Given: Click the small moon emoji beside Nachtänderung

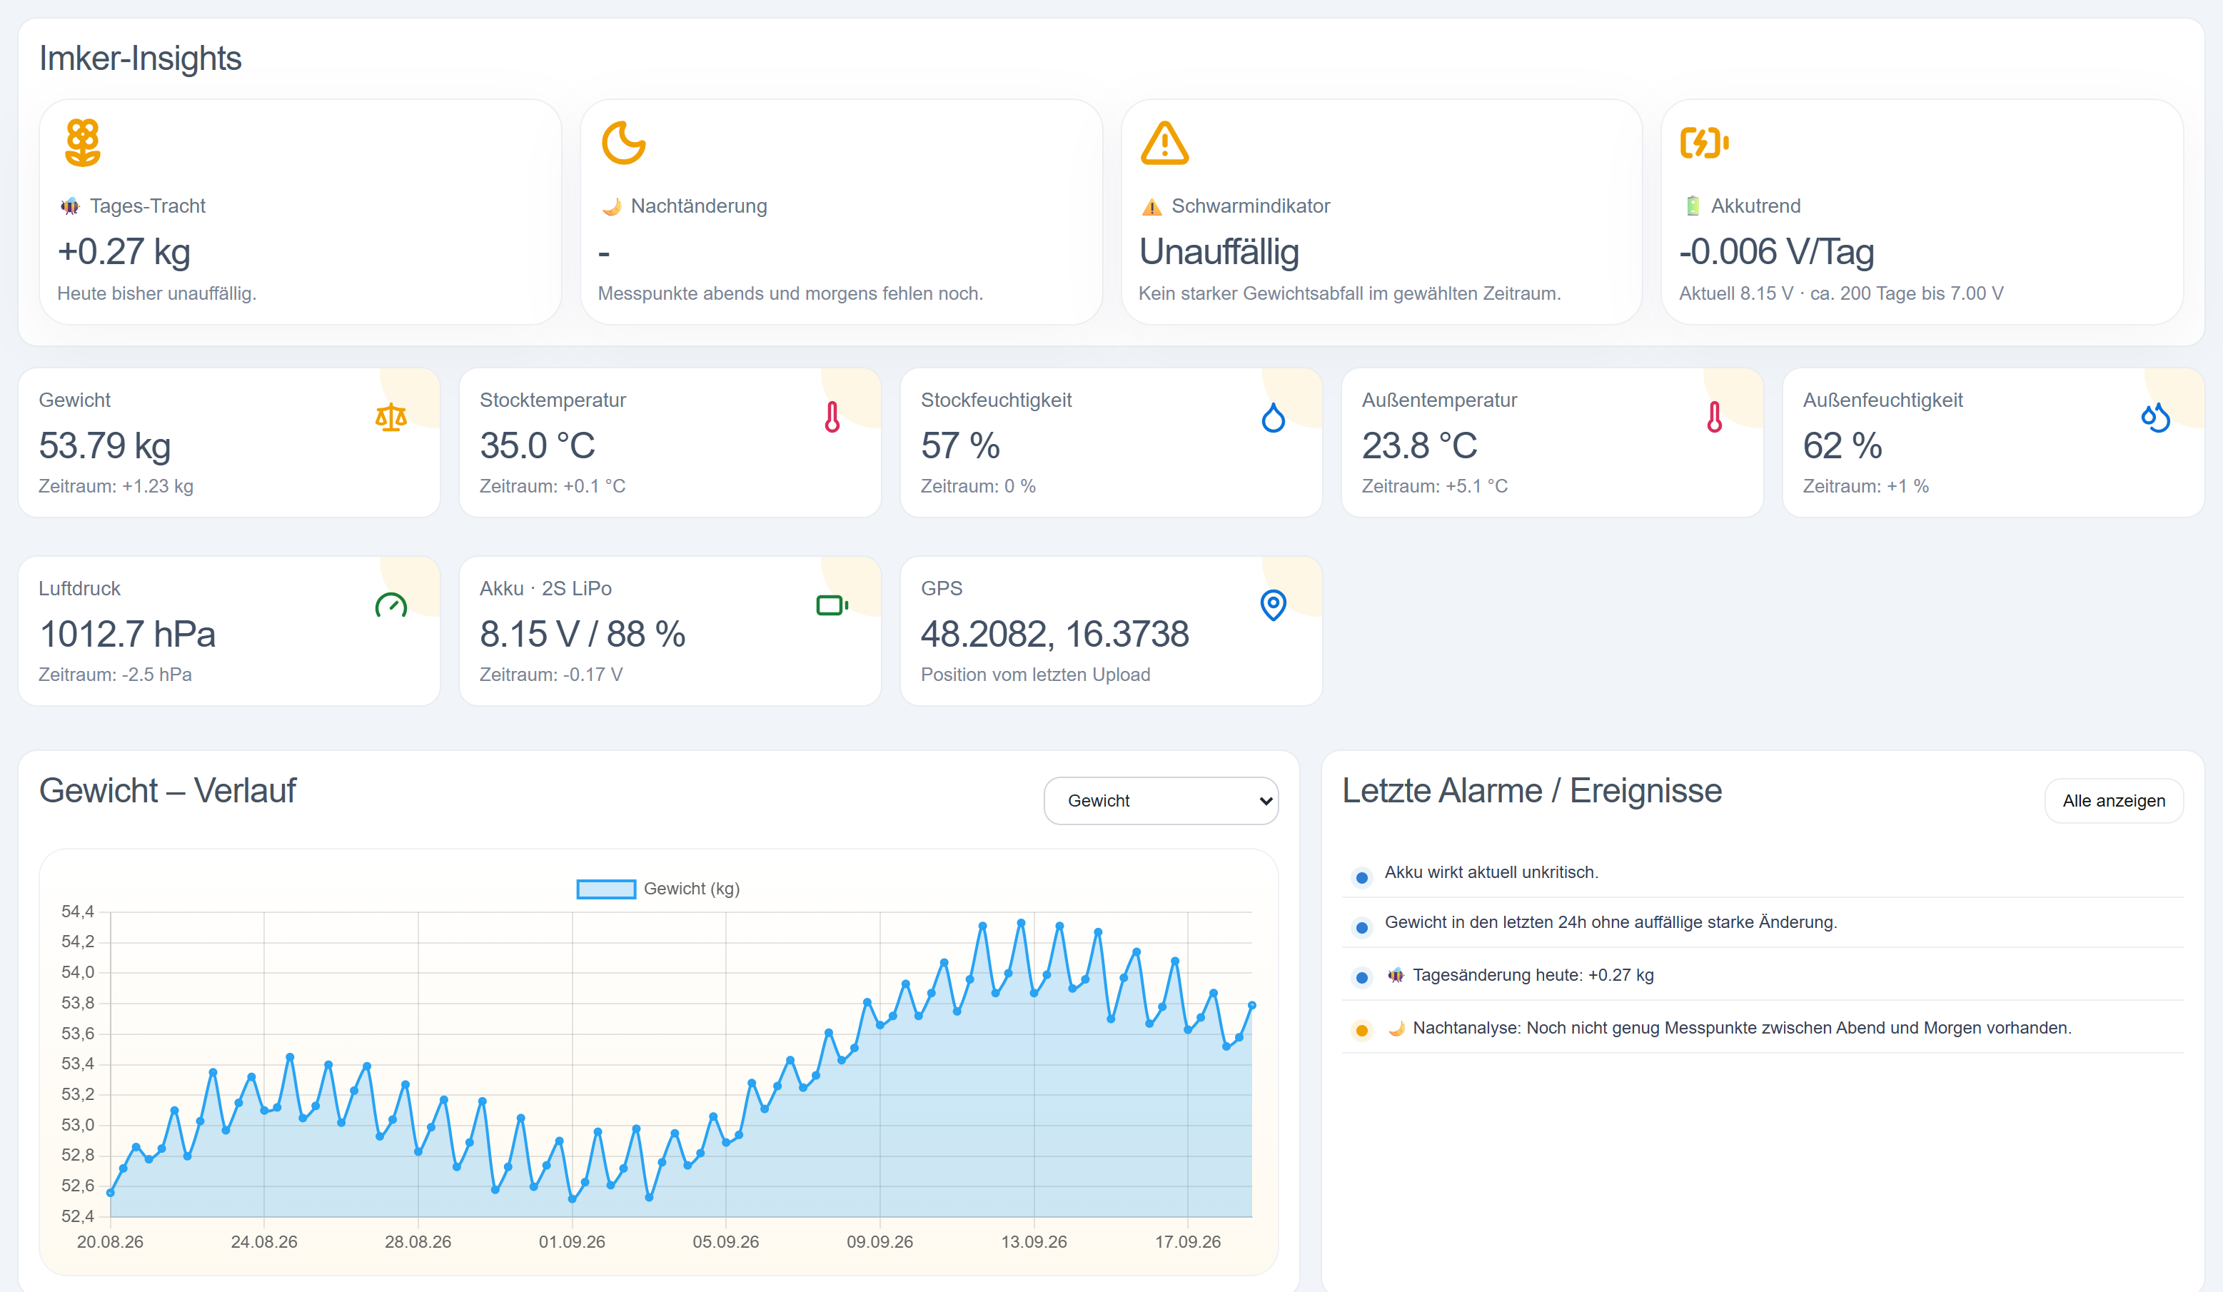Looking at the screenshot, I should pyautogui.click(x=611, y=206).
